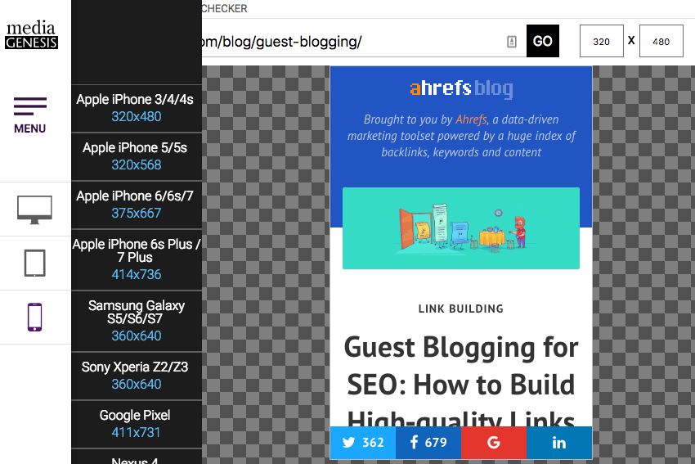Click the LinkedIn share button
The height and width of the screenshot is (464, 695).
(x=559, y=442)
